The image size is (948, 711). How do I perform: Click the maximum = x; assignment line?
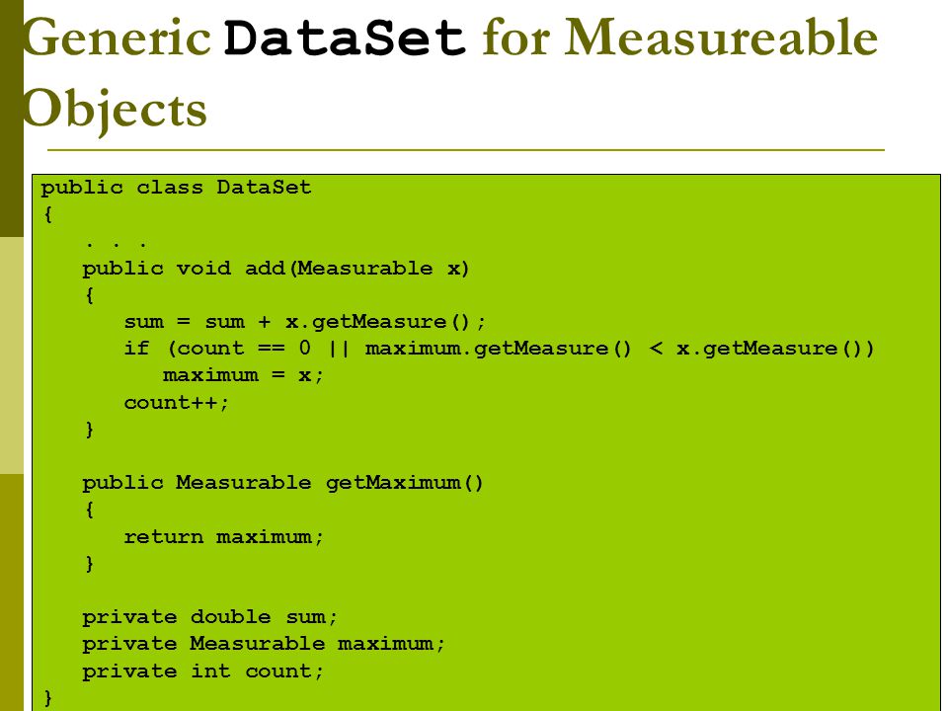[244, 375]
